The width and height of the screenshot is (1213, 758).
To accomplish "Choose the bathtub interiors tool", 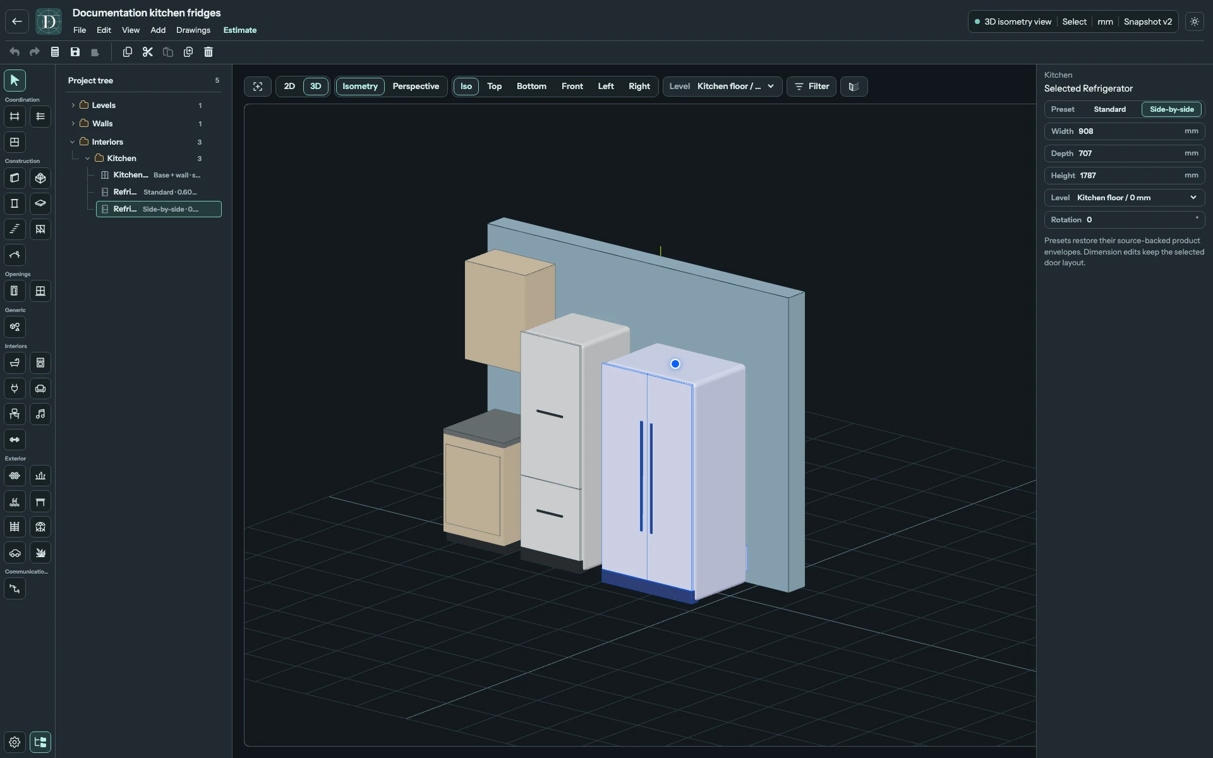I will [x=15, y=363].
